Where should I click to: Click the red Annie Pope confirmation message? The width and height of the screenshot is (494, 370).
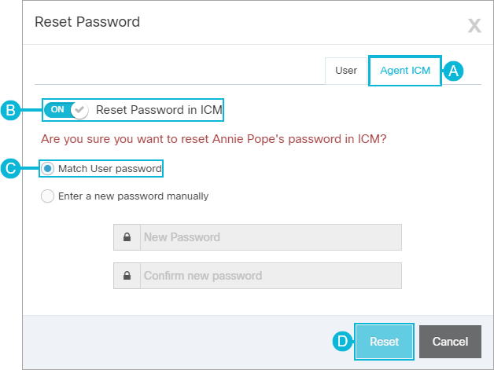click(x=214, y=139)
